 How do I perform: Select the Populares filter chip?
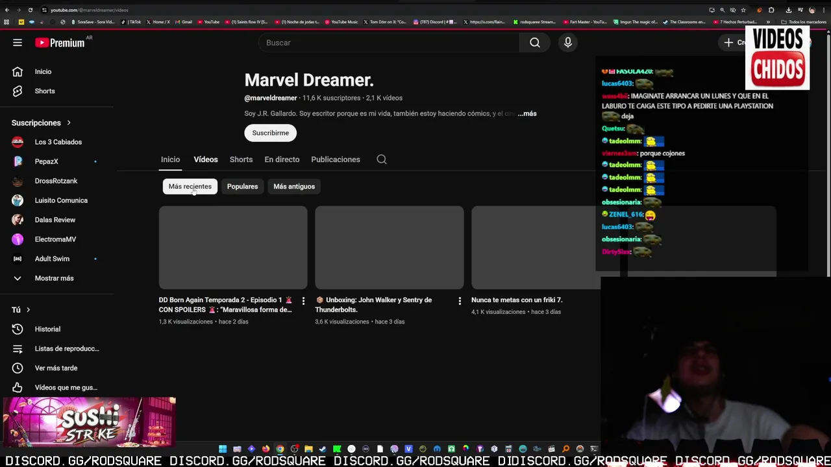(242, 187)
